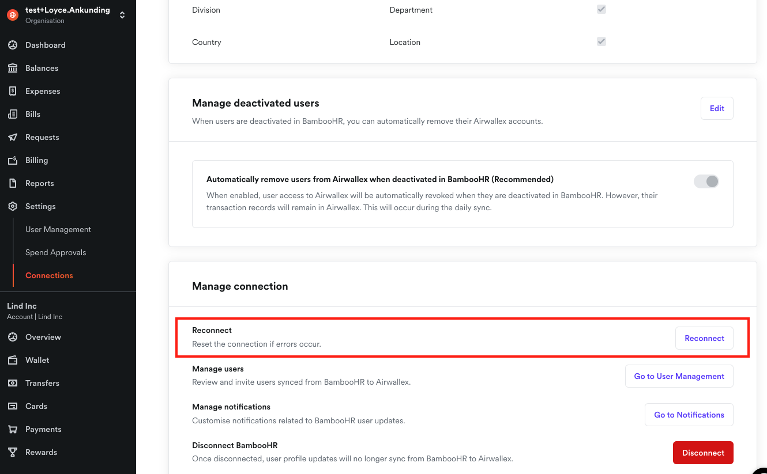The image size is (767, 474).
Task: Go to Dashboard menu item
Action: click(x=46, y=45)
